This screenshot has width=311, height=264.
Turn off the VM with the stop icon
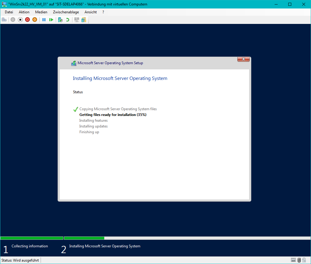tap(20, 20)
